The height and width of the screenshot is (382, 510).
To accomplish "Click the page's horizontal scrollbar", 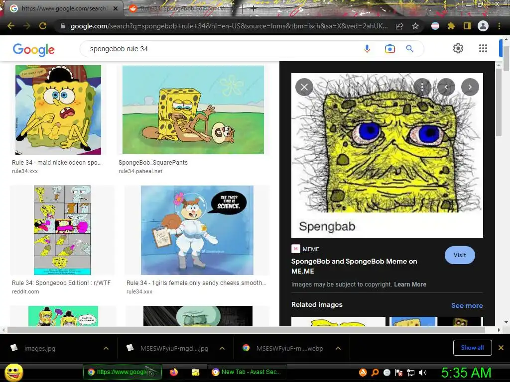I will click(246, 330).
